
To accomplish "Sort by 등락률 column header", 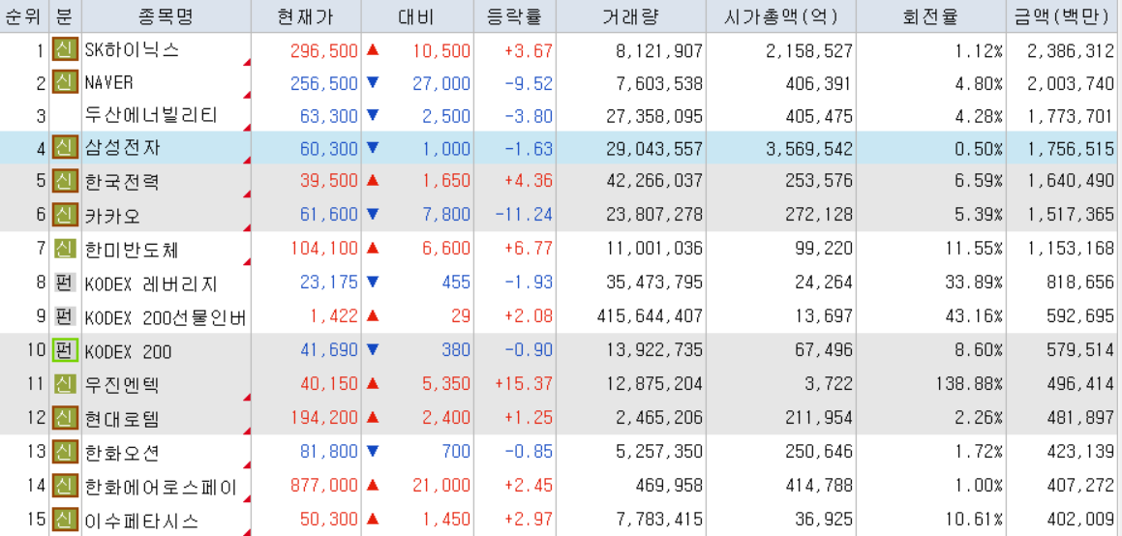I will (x=514, y=15).
